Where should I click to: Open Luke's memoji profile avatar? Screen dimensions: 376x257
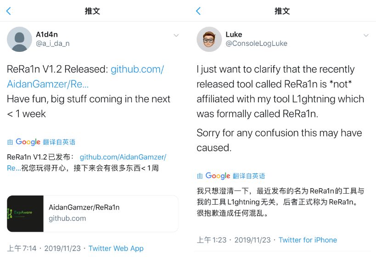pos(209,39)
